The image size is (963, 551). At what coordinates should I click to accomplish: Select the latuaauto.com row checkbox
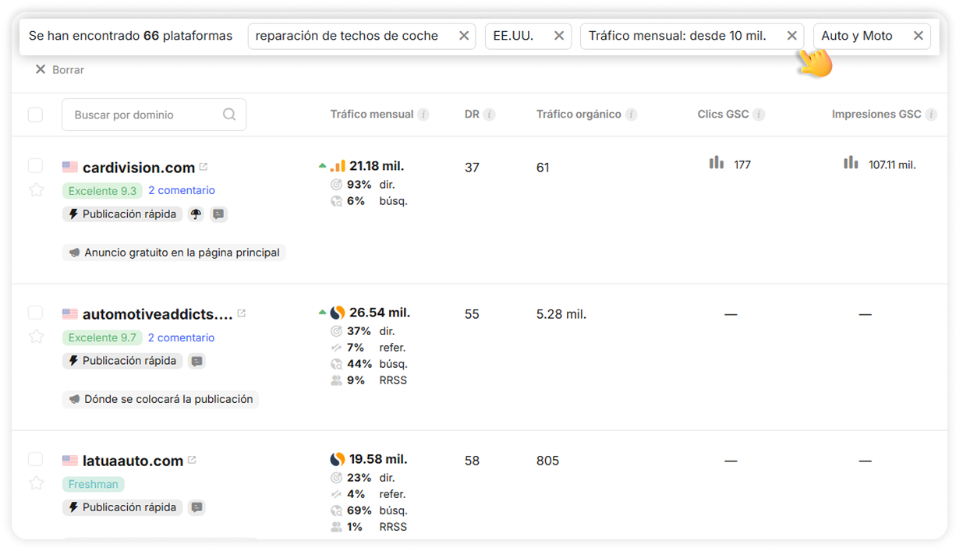tap(35, 459)
